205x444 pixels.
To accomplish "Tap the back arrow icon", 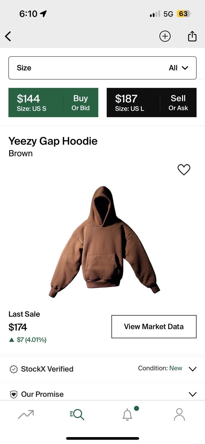I will click(x=8, y=36).
